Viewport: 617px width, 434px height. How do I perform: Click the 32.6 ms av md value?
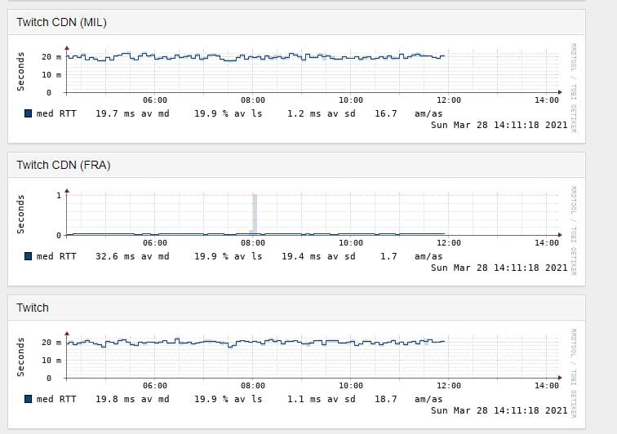click(132, 256)
